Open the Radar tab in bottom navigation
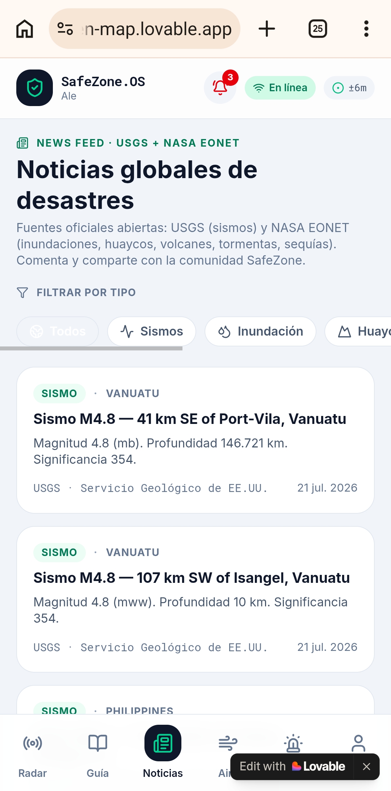Screen dimensions: 391x791 [33, 756]
